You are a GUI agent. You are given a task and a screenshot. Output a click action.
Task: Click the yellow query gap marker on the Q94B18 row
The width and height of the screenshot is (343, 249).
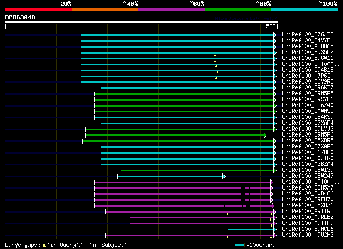tap(217, 72)
